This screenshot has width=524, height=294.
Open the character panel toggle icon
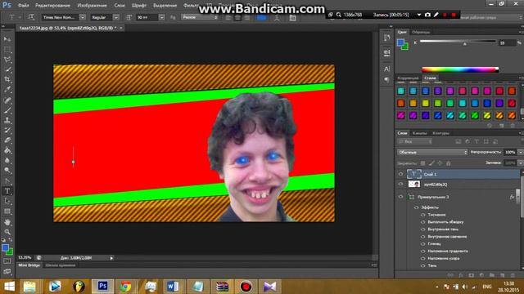[x=293, y=17]
